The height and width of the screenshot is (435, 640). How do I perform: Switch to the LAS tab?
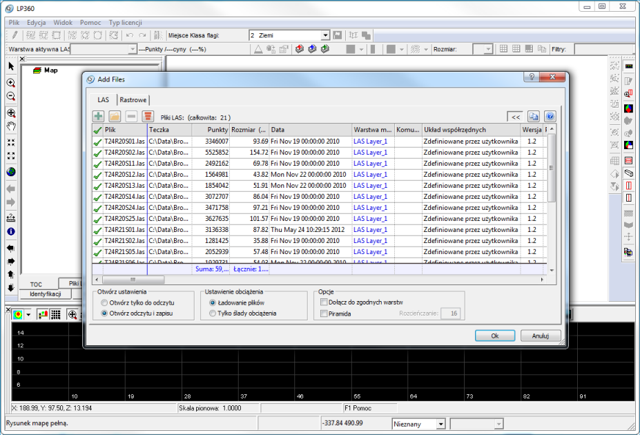104,100
